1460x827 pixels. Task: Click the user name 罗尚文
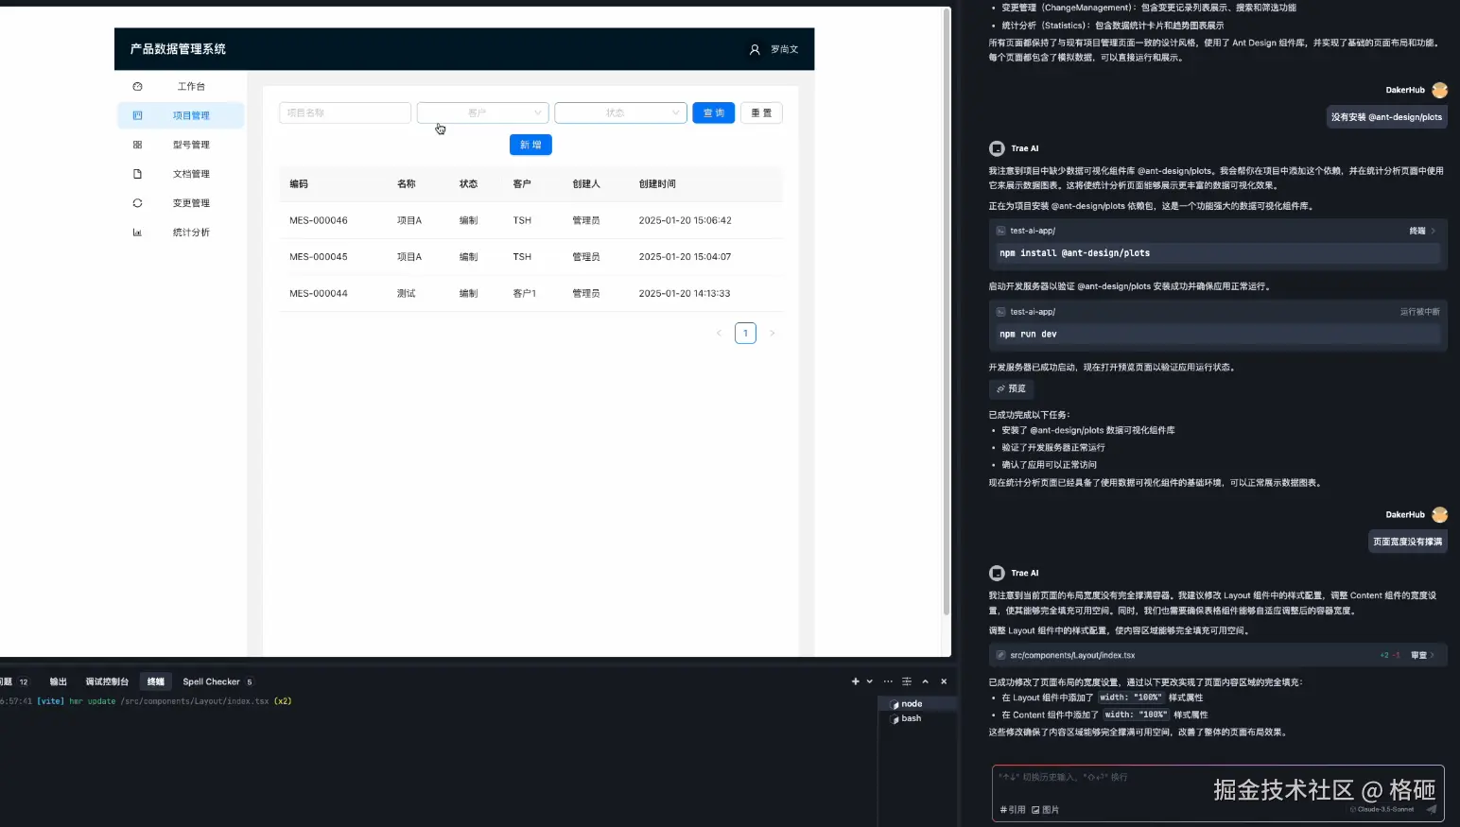(784, 49)
